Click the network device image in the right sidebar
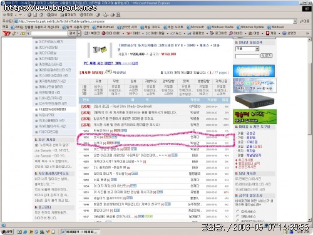This screenshot has width=313, height=235. (254, 101)
